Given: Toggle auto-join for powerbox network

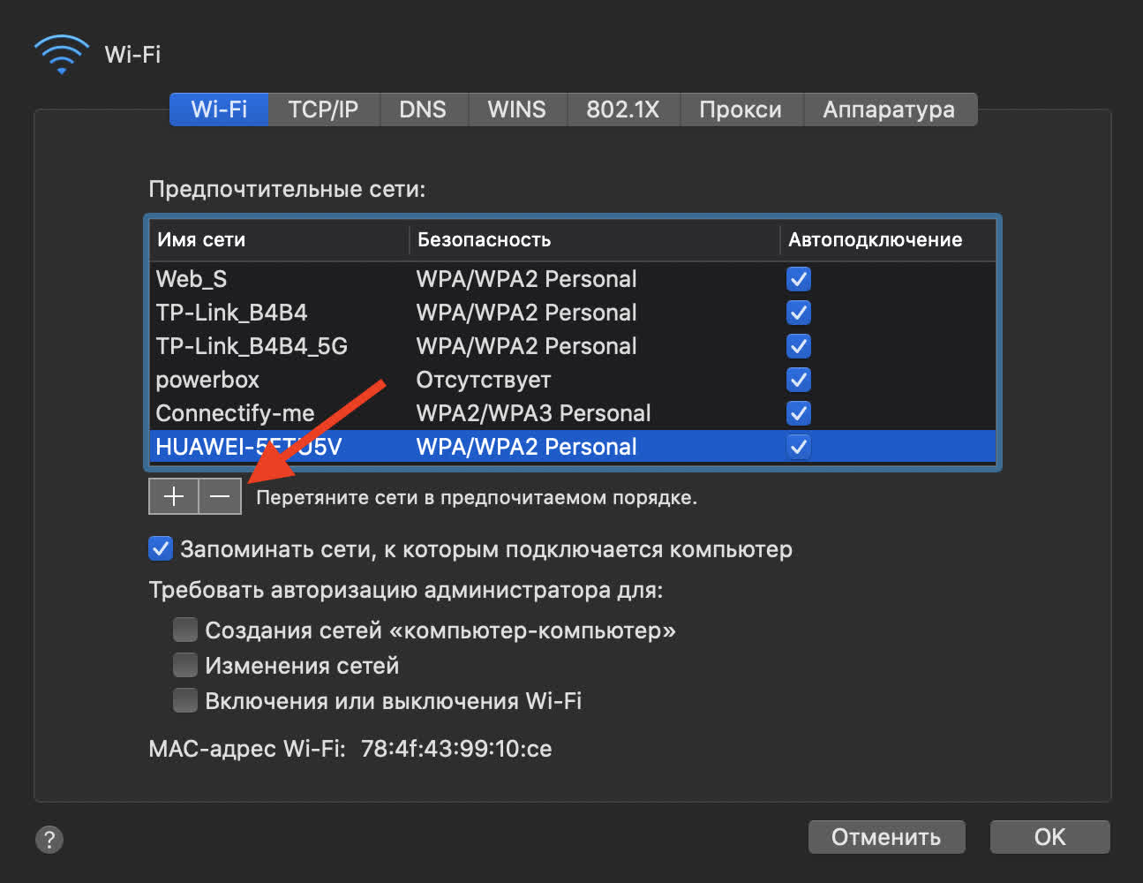Looking at the screenshot, I should [799, 380].
